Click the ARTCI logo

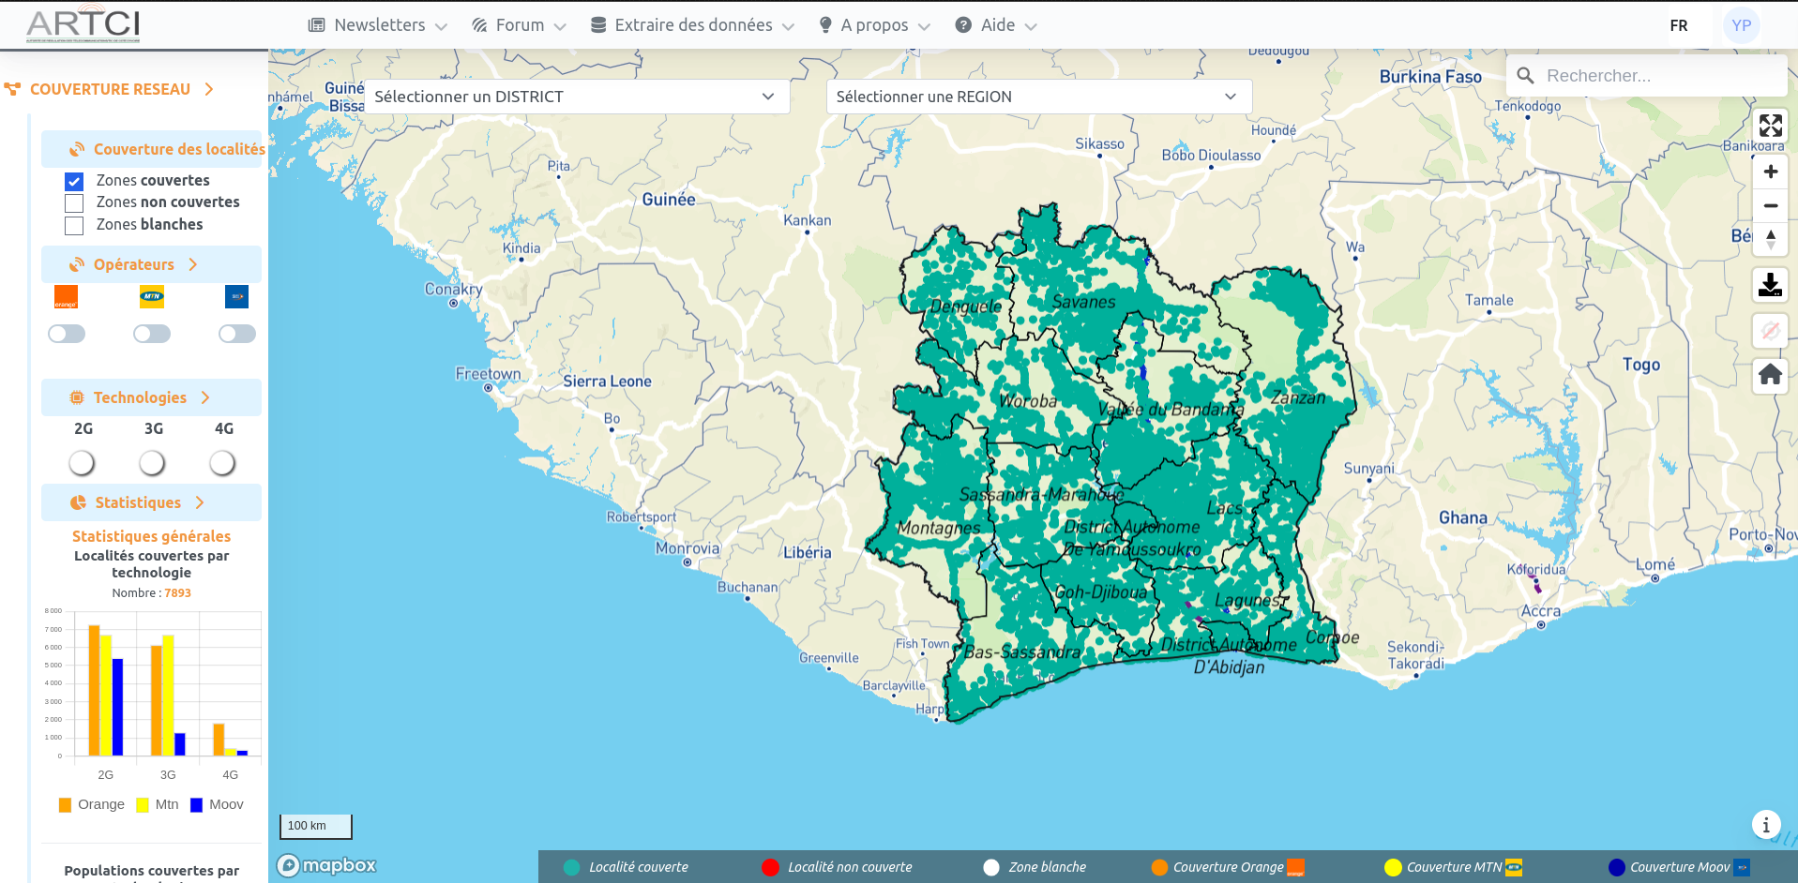tap(83, 25)
